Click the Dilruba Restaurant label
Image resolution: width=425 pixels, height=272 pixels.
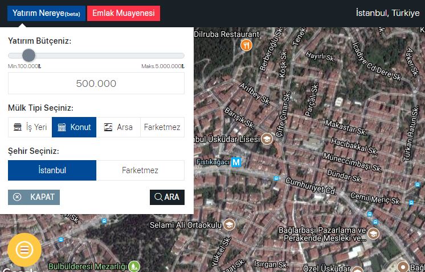coord(227,34)
